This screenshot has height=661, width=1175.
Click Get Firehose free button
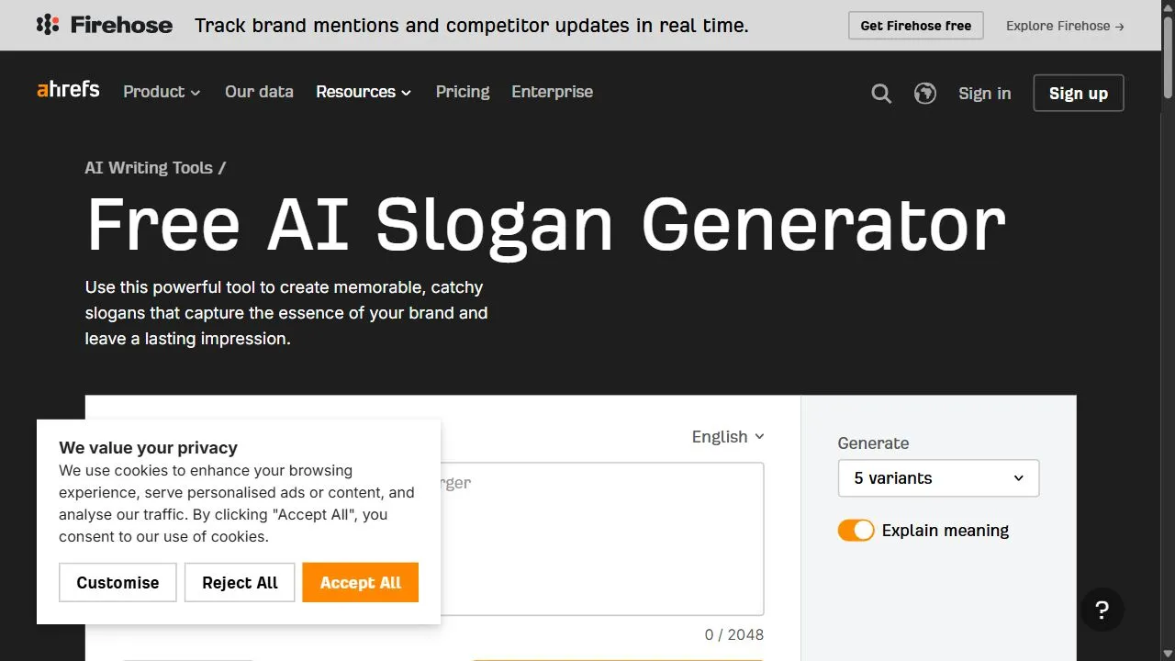coord(915,26)
